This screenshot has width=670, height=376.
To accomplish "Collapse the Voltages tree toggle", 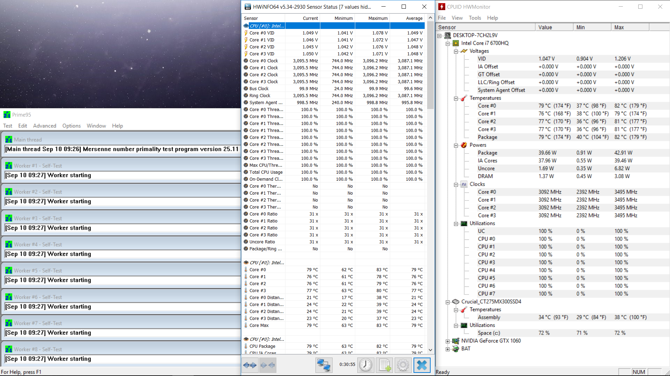I will point(456,52).
